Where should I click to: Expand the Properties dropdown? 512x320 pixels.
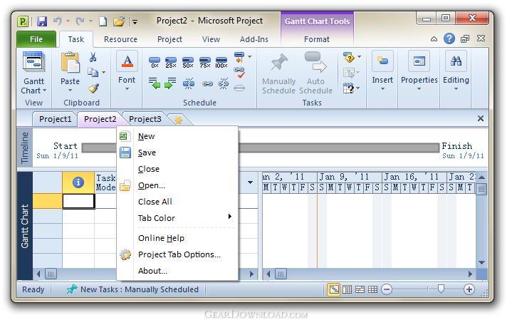click(419, 89)
